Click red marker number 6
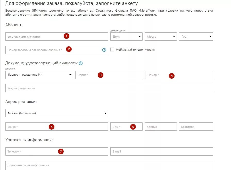 click(133, 127)
